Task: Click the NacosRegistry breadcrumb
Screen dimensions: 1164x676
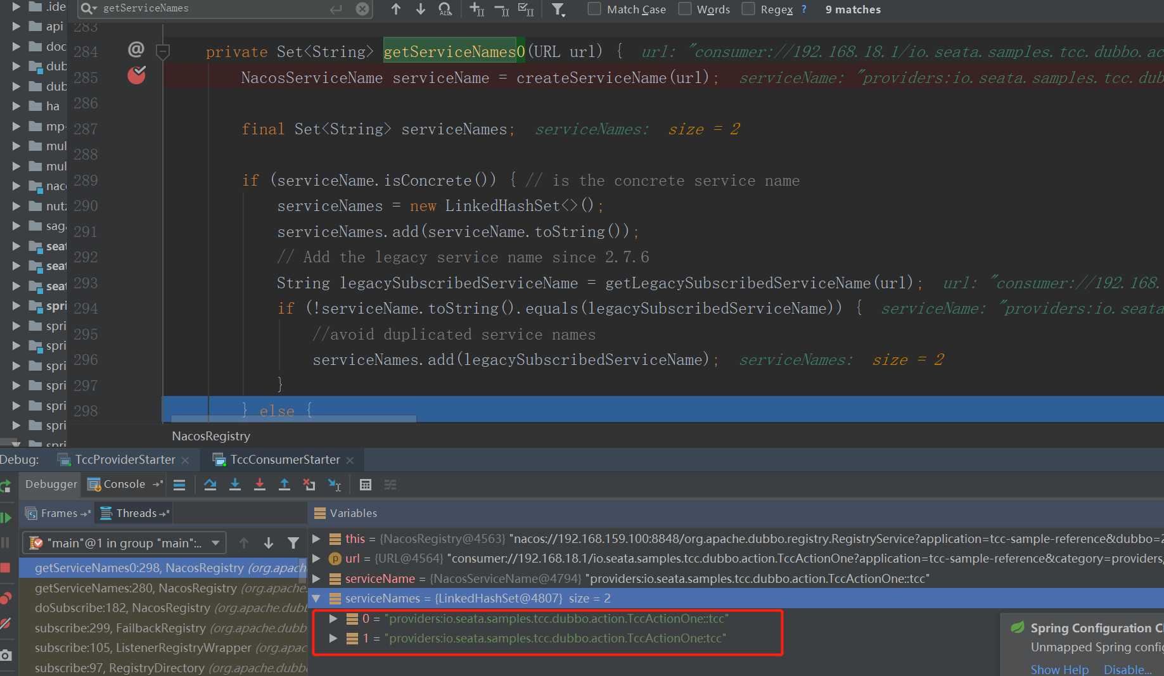Action: pyautogui.click(x=211, y=436)
